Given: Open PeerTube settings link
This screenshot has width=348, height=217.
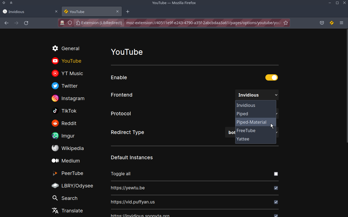Looking at the screenshot, I should click(72, 173).
